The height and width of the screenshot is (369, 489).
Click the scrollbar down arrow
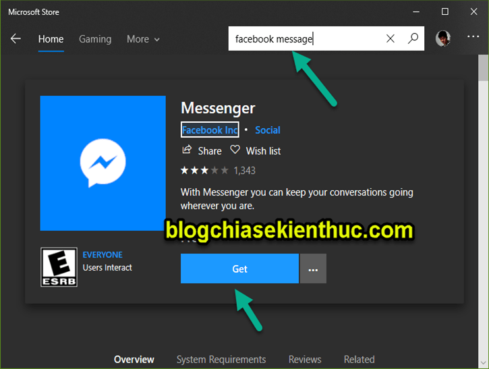[483, 363]
